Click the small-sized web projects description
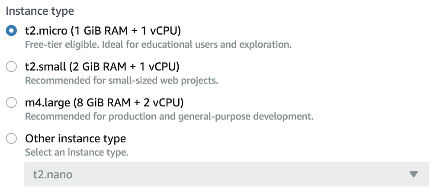This screenshot has height=196, width=443. point(121,80)
